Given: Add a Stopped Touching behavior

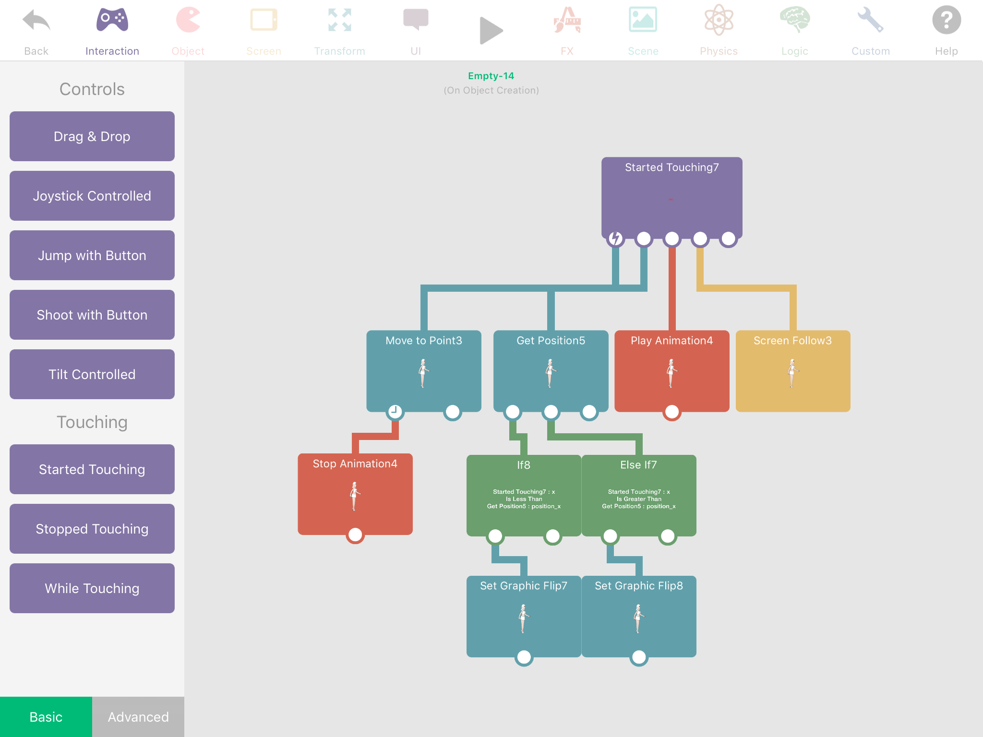Looking at the screenshot, I should point(92,529).
